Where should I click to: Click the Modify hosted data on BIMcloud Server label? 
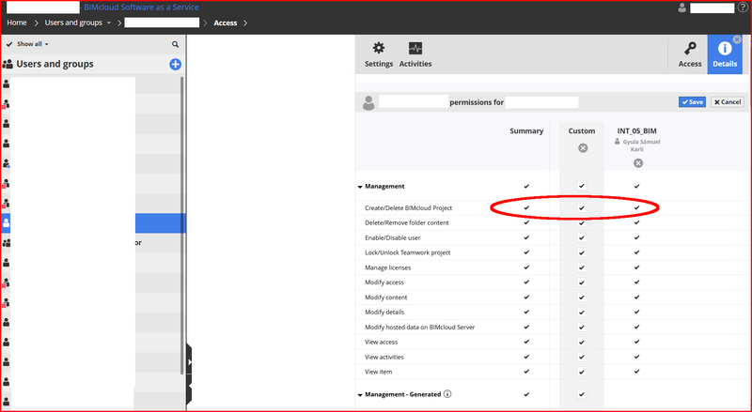click(419, 328)
